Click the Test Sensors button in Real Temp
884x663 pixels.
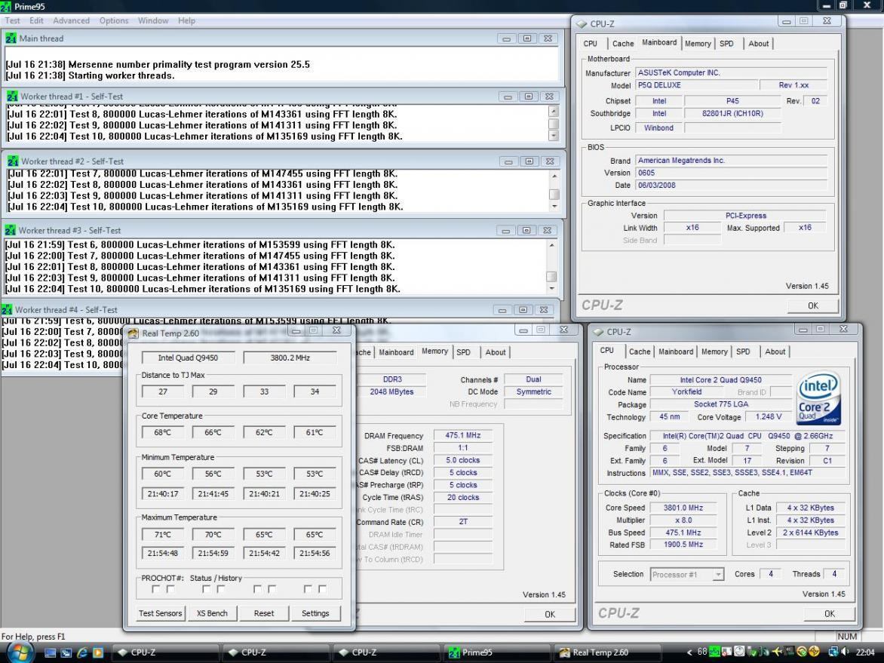pyautogui.click(x=160, y=613)
